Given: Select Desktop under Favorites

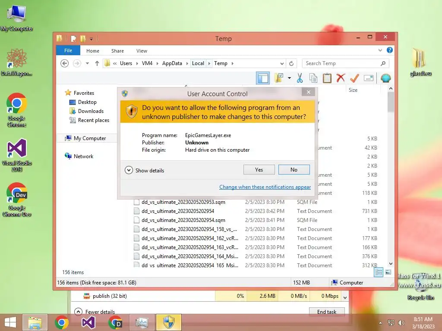Looking at the screenshot, I should pos(87,102).
